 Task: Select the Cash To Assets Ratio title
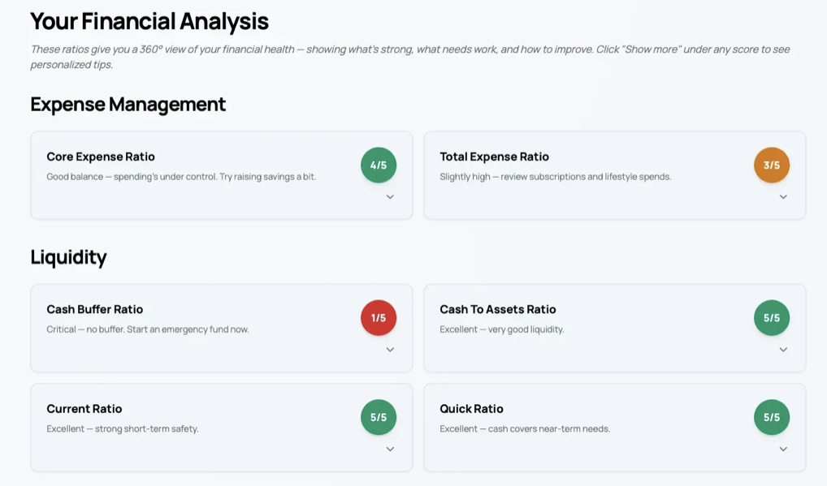tap(498, 310)
